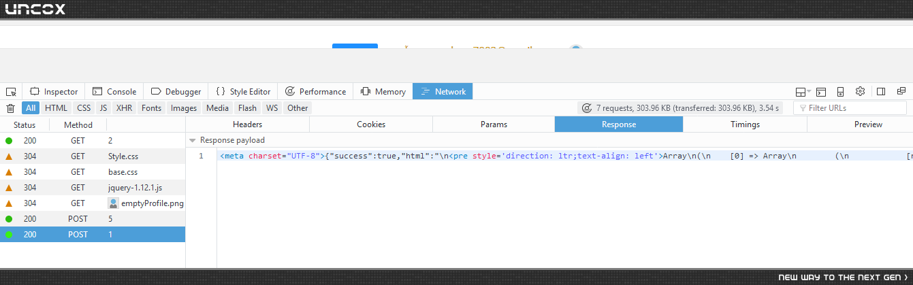Image resolution: width=913 pixels, height=285 pixels.
Task: Open the Preview details tab
Action: [868, 124]
